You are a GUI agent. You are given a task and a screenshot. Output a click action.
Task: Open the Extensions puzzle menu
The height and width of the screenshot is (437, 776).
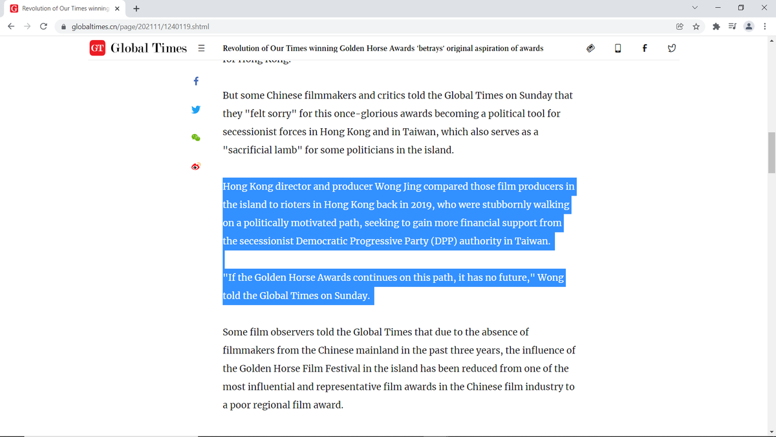tap(717, 27)
